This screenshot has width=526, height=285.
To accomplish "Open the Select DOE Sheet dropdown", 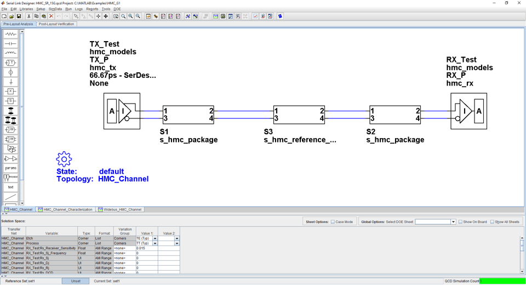I will [453, 222].
